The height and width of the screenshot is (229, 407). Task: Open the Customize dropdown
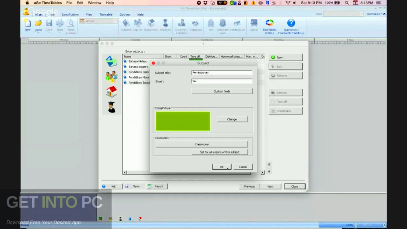tap(374, 14)
